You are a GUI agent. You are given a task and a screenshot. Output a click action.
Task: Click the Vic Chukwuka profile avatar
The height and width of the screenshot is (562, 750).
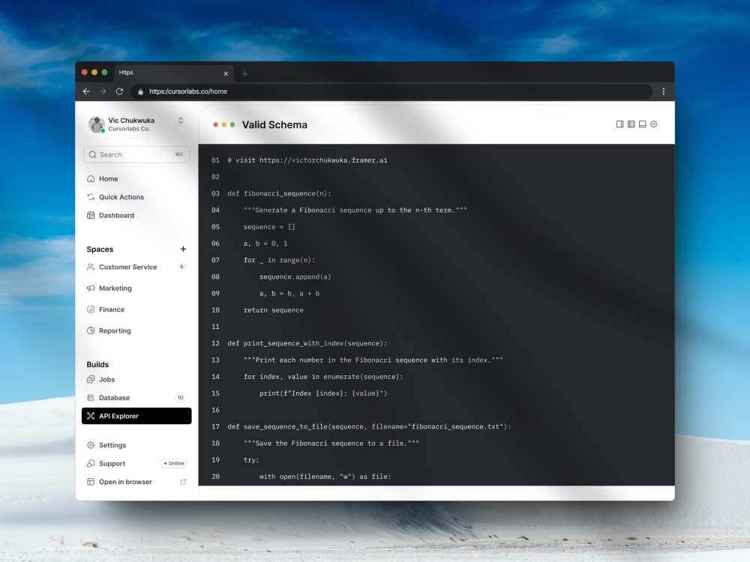pos(97,124)
